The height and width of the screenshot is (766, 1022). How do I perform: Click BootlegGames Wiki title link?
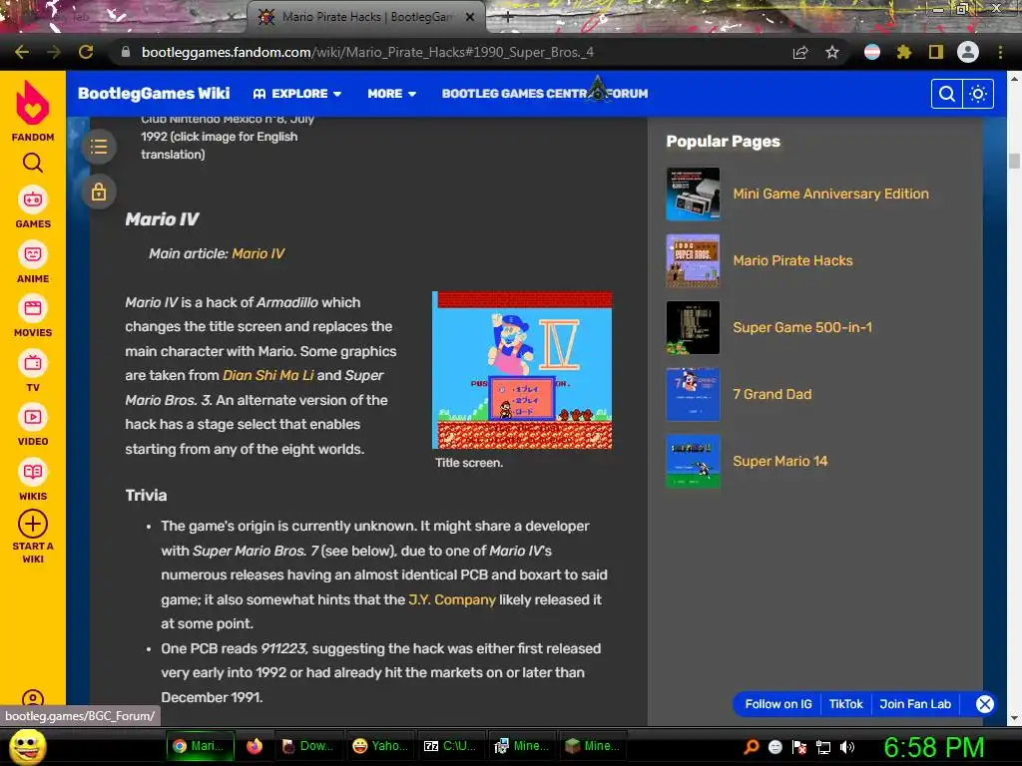point(154,93)
